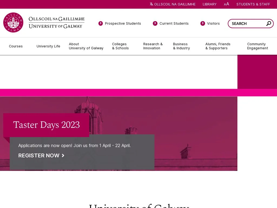Click the Register Now chevron arrow
Screen dimensions: 277x208
pyautogui.click(x=63, y=155)
